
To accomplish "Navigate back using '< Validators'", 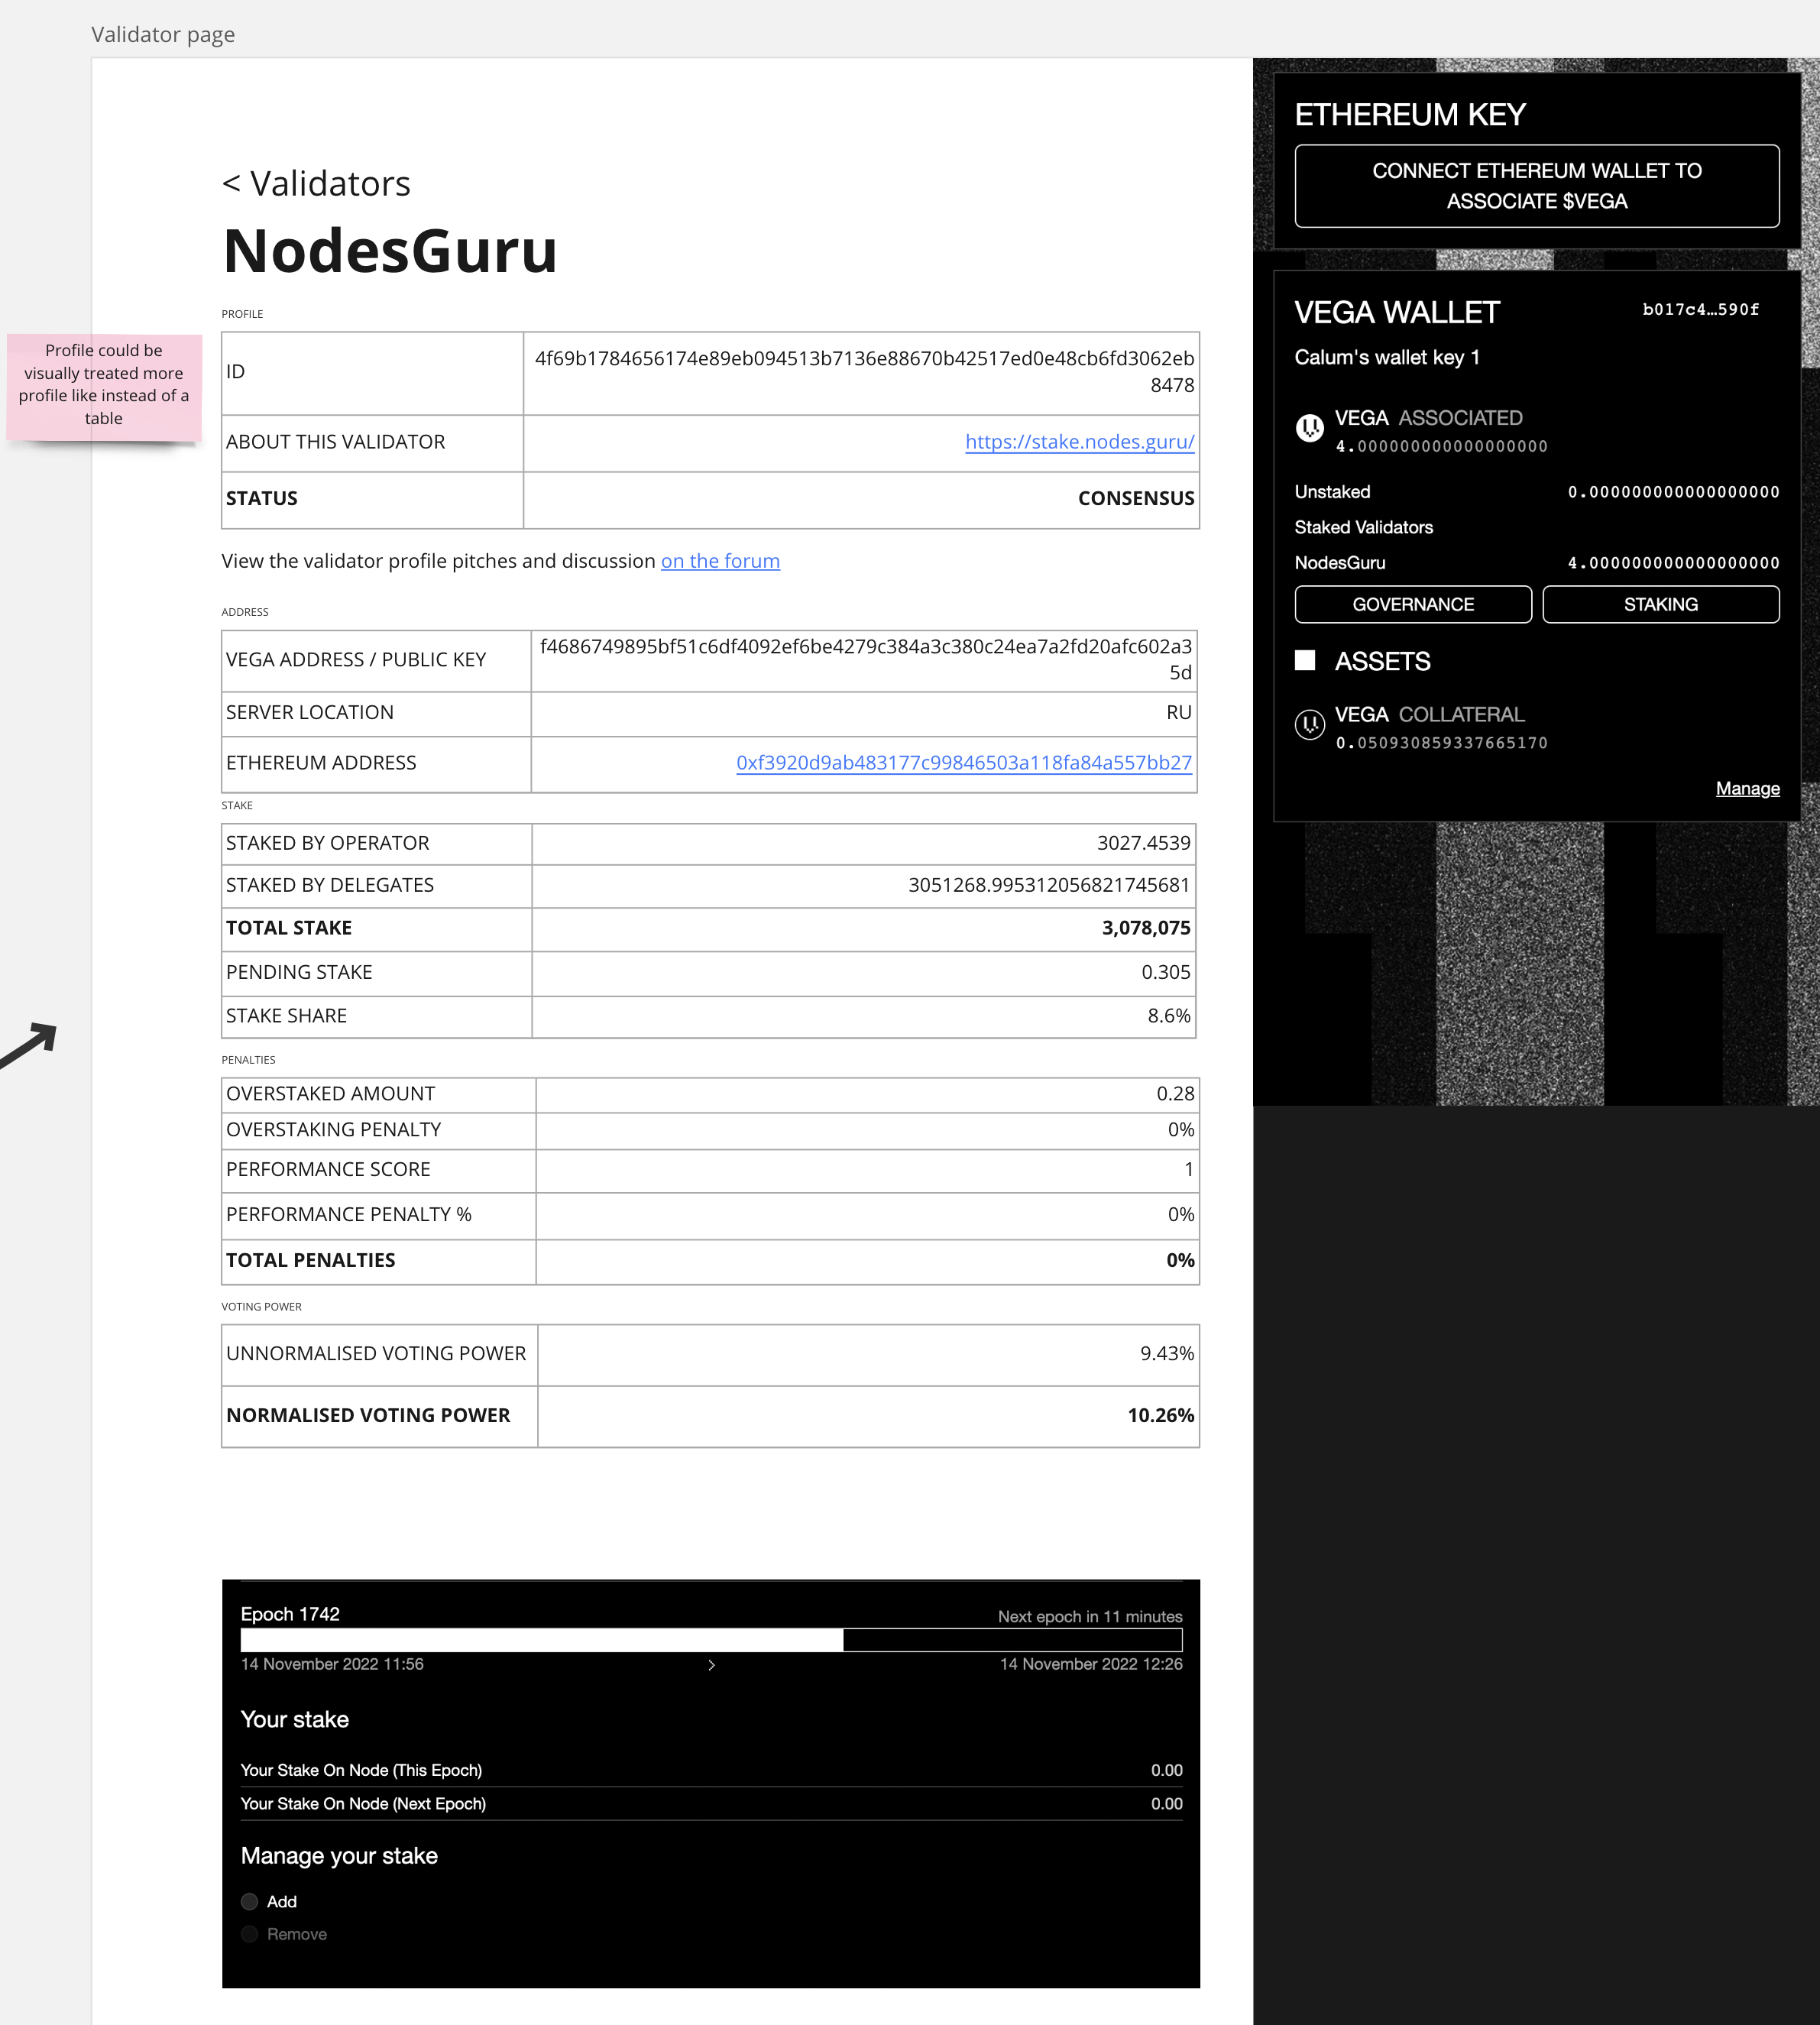I will point(316,183).
